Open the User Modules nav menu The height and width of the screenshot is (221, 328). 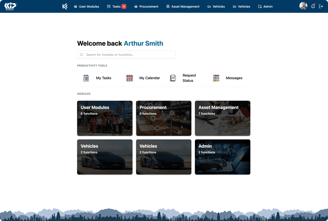coord(86,6)
